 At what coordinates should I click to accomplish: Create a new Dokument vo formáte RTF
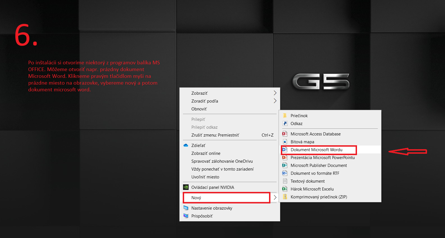point(330,173)
